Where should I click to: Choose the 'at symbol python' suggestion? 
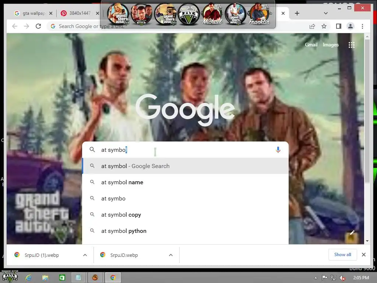point(186,231)
